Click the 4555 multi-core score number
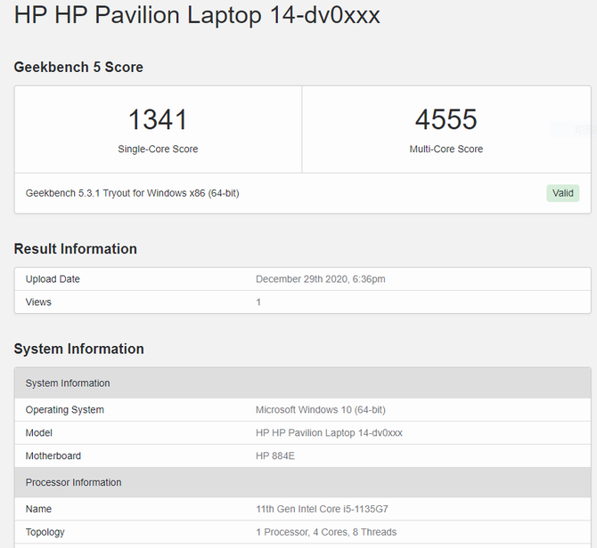Viewport: 597px width, 548px height. 446,119
